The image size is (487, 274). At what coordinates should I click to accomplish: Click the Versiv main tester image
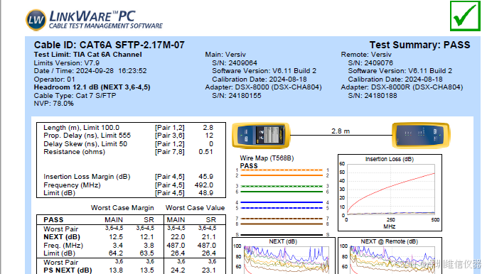(x=261, y=135)
